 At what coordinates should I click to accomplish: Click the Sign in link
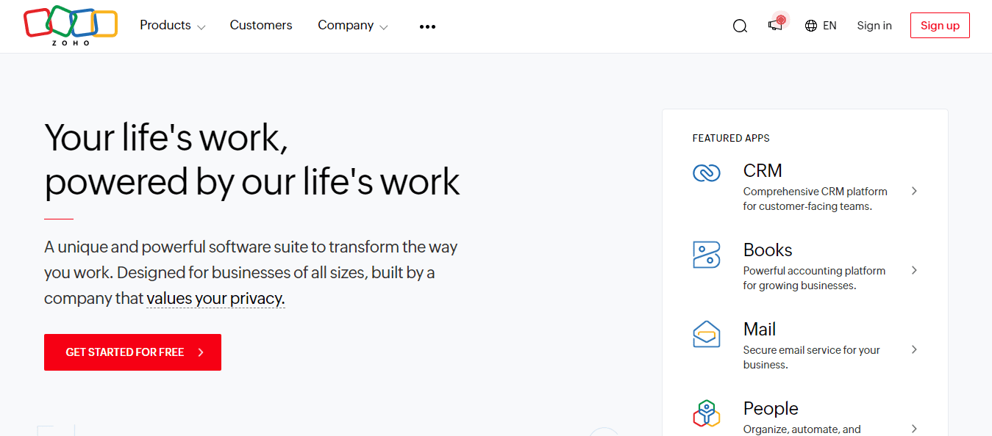coord(874,25)
